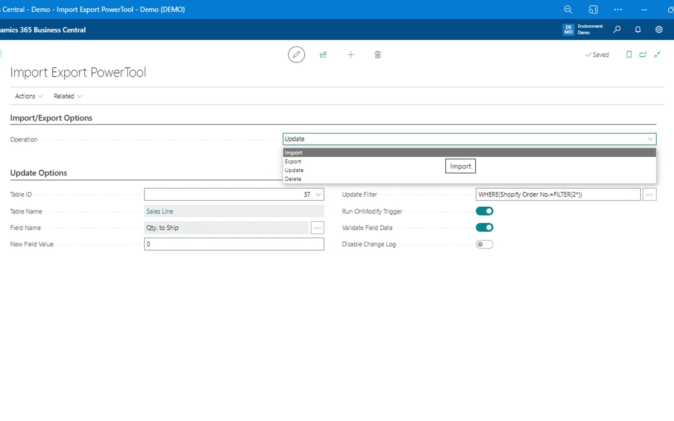Screen dimensions: 674x421
Task: Click the Import/Export Options heading
Action: (51, 118)
